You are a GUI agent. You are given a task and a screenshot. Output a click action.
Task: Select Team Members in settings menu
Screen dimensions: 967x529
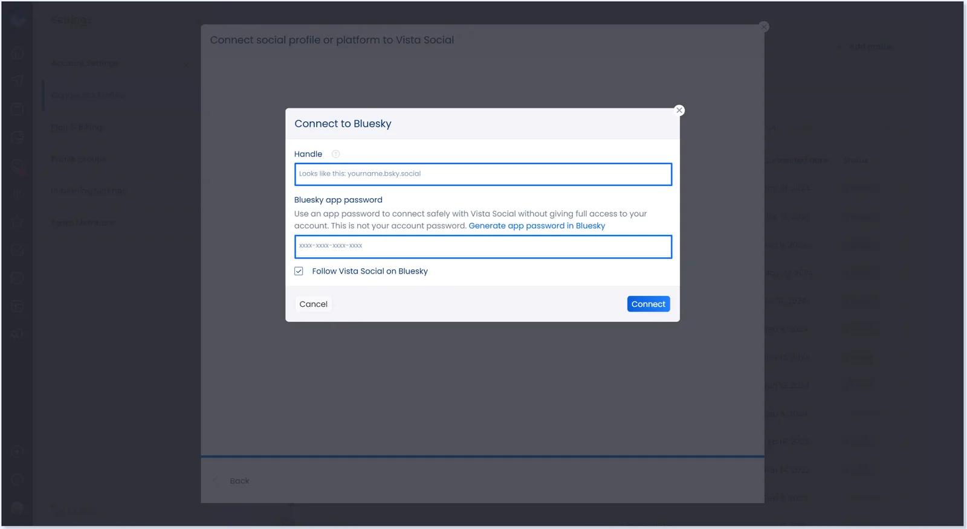click(x=83, y=223)
